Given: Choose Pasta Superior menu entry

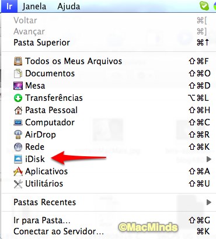Looking at the screenshot, I should [109, 43].
